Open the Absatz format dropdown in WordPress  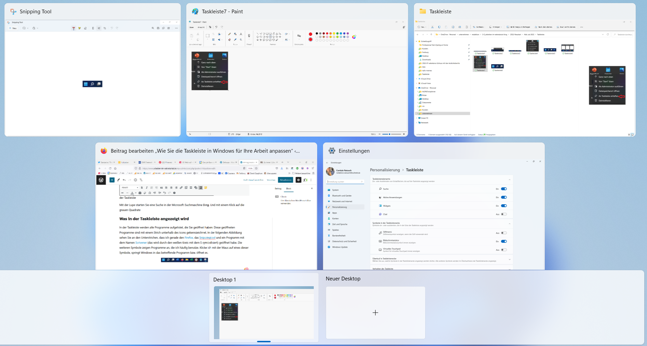[x=130, y=188]
